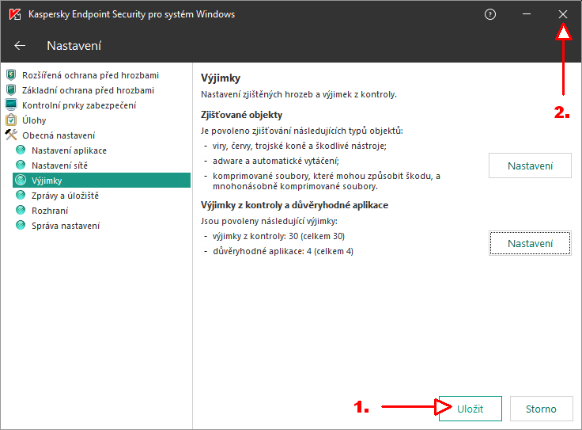Image resolution: width=582 pixels, height=430 pixels.
Task: Click green bullet icon for Správa nastavení
Action: click(x=21, y=225)
